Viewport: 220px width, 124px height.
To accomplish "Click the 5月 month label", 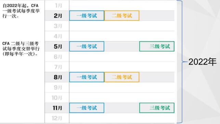I will pyautogui.click(x=58, y=47).
